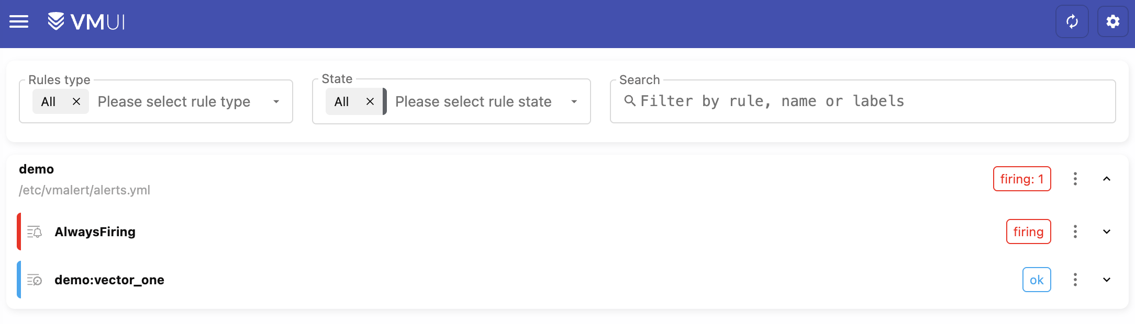Click the alerting bell icon beside AlwaysFiring
This screenshot has height=324, width=1135.
(x=34, y=232)
